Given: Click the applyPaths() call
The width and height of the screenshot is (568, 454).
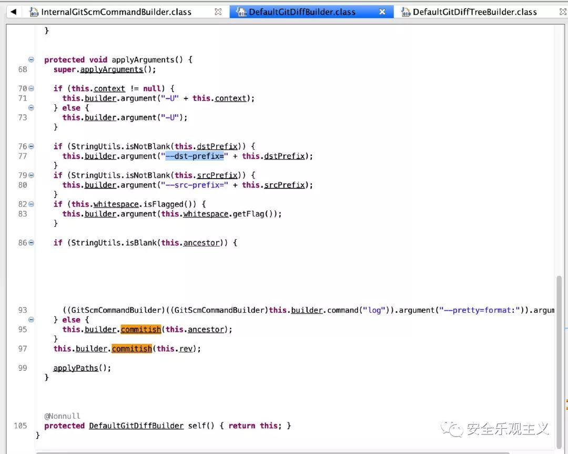Looking at the screenshot, I should [82, 368].
